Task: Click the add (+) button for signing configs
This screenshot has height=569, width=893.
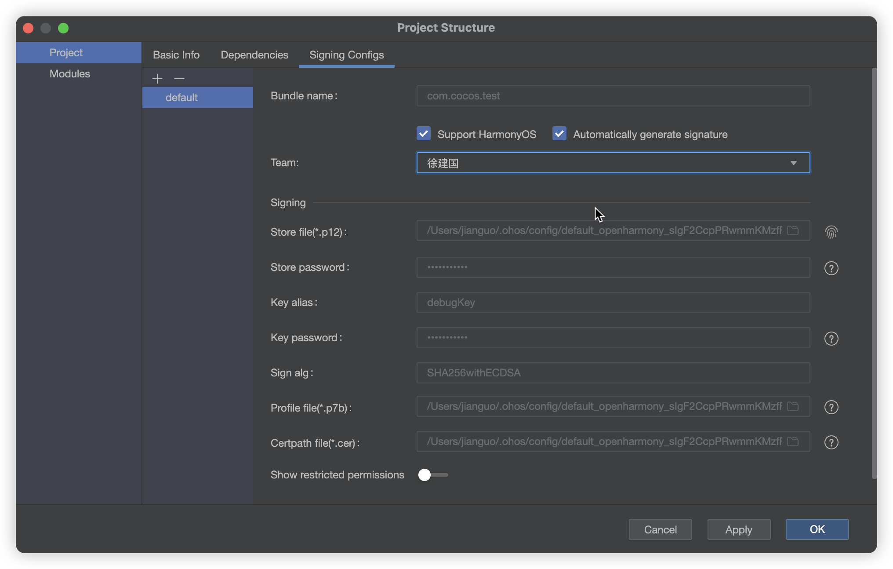Action: 158,78
